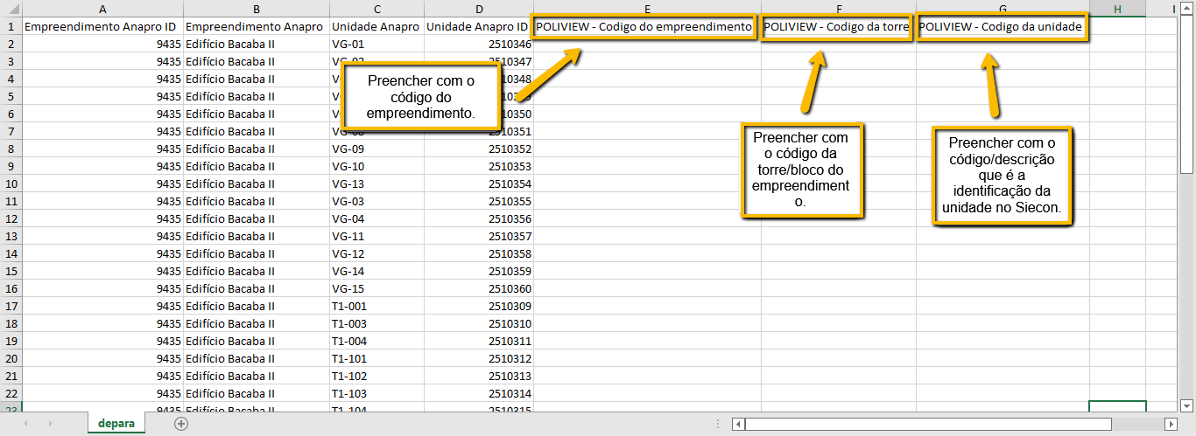Click the horizontal scrollbar right arrow

tap(1171, 424)
